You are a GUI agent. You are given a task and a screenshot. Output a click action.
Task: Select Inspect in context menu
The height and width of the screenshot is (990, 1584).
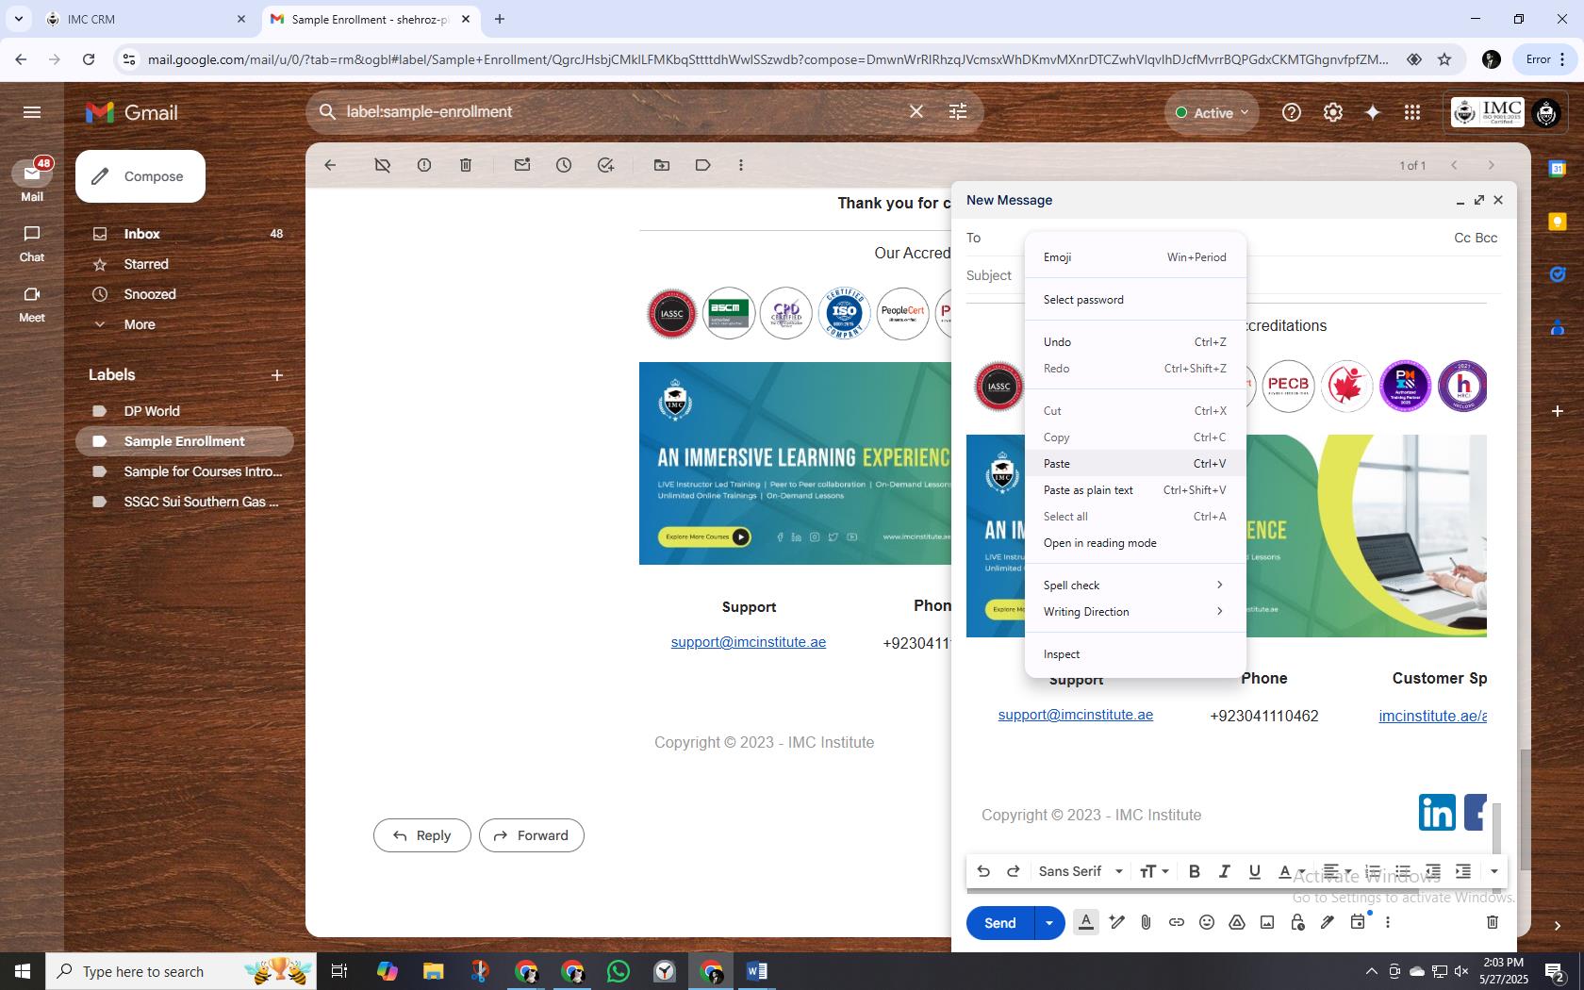pos(1135,654)
